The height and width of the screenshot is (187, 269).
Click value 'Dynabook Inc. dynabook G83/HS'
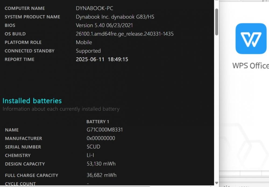pyautogui.click(x=115, y=17)
